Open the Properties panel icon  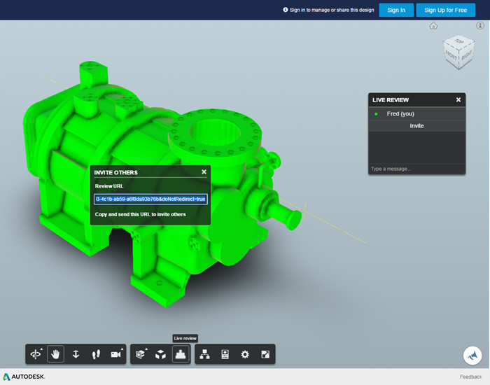point(225,354)
